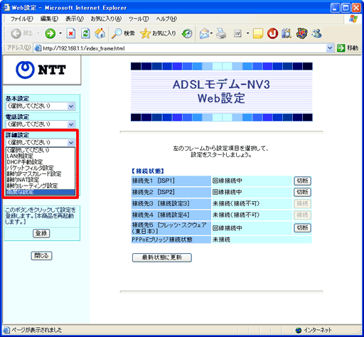Screen dimensions: 364x337
Task: Open the ヘルプ(H) menu
Action: click(166, 18)
